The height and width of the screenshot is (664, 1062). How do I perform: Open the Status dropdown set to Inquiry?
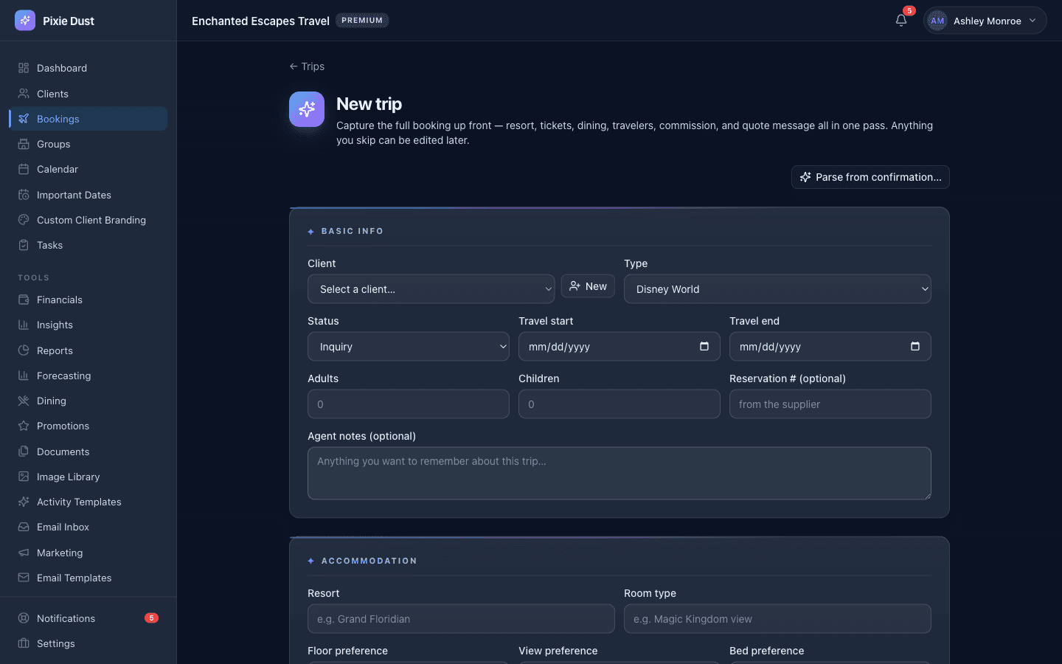pyautogui.click(x=409, y=347)
